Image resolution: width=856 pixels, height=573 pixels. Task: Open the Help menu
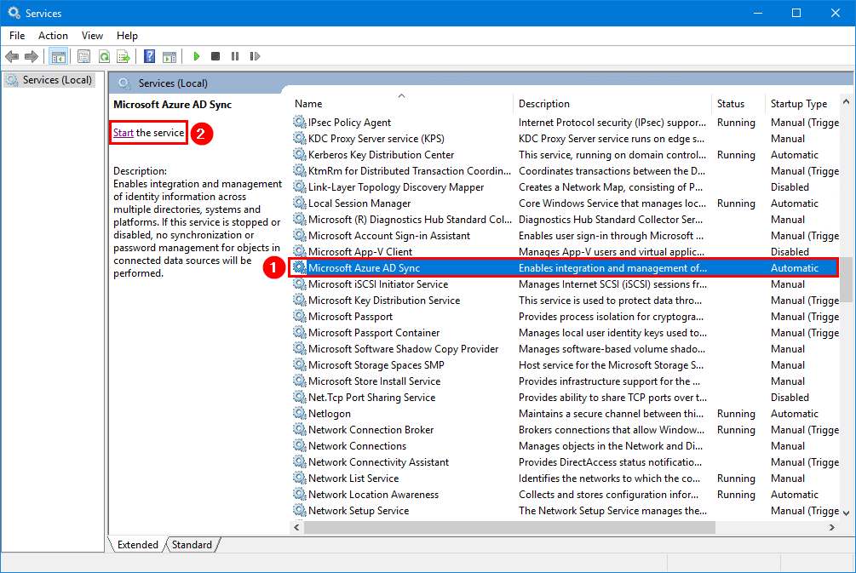tap(127, 36)
